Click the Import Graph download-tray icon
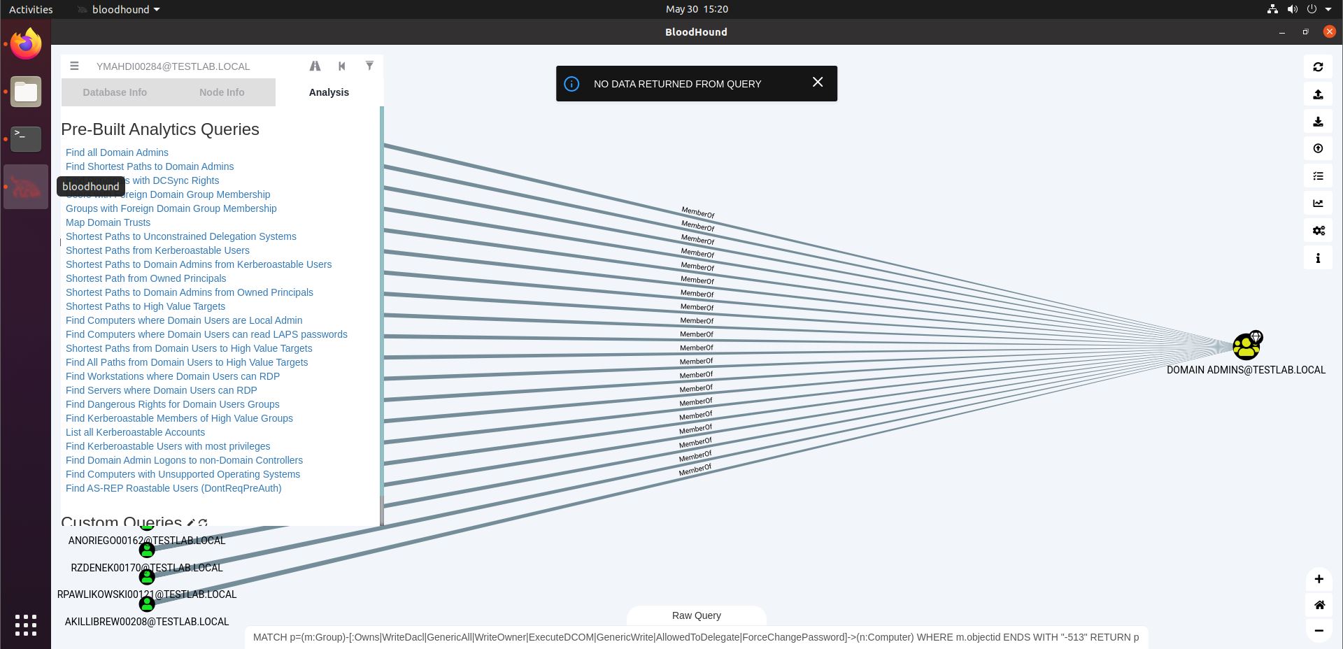1343x649 pixels. pyautogui.click(x=1318, y=122)
